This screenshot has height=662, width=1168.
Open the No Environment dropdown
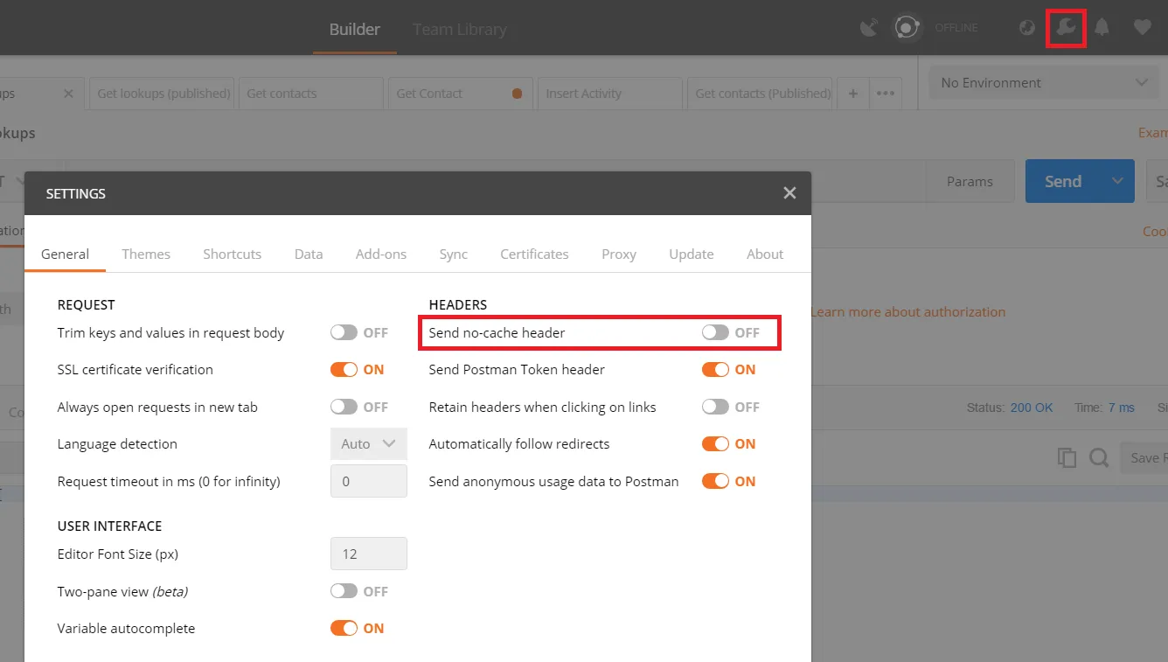point(1043,82)
